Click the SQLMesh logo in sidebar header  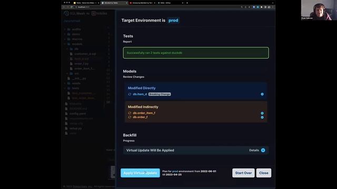click(74, 13)
